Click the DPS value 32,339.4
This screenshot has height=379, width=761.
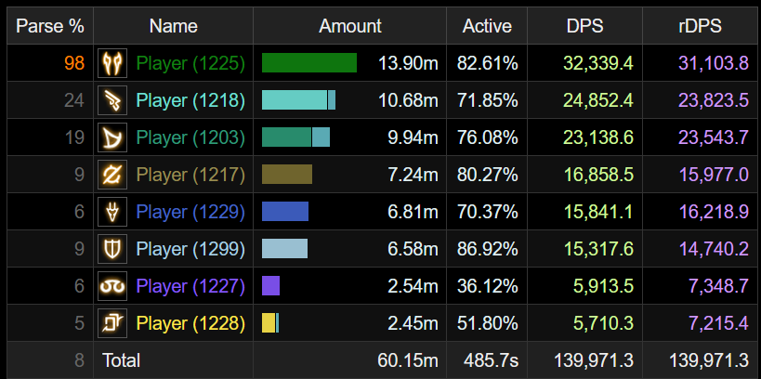[x=598, y=63]
